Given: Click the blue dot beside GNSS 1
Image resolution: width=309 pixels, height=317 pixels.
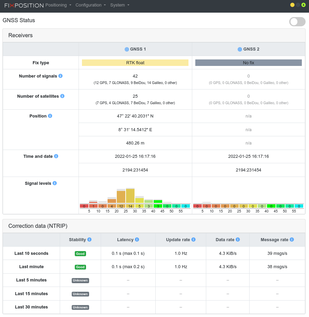Looking at the screenshot, I should 127,49.
